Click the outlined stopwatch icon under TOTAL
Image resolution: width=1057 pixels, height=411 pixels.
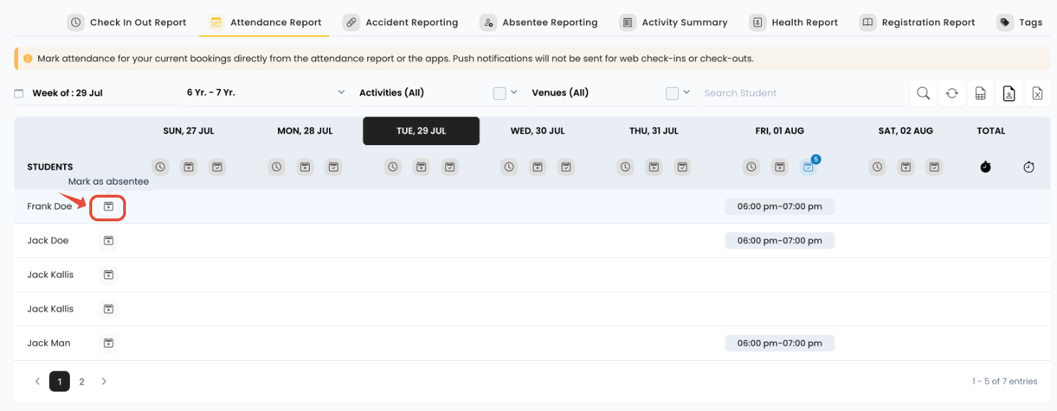click(x=1029, y=167)
